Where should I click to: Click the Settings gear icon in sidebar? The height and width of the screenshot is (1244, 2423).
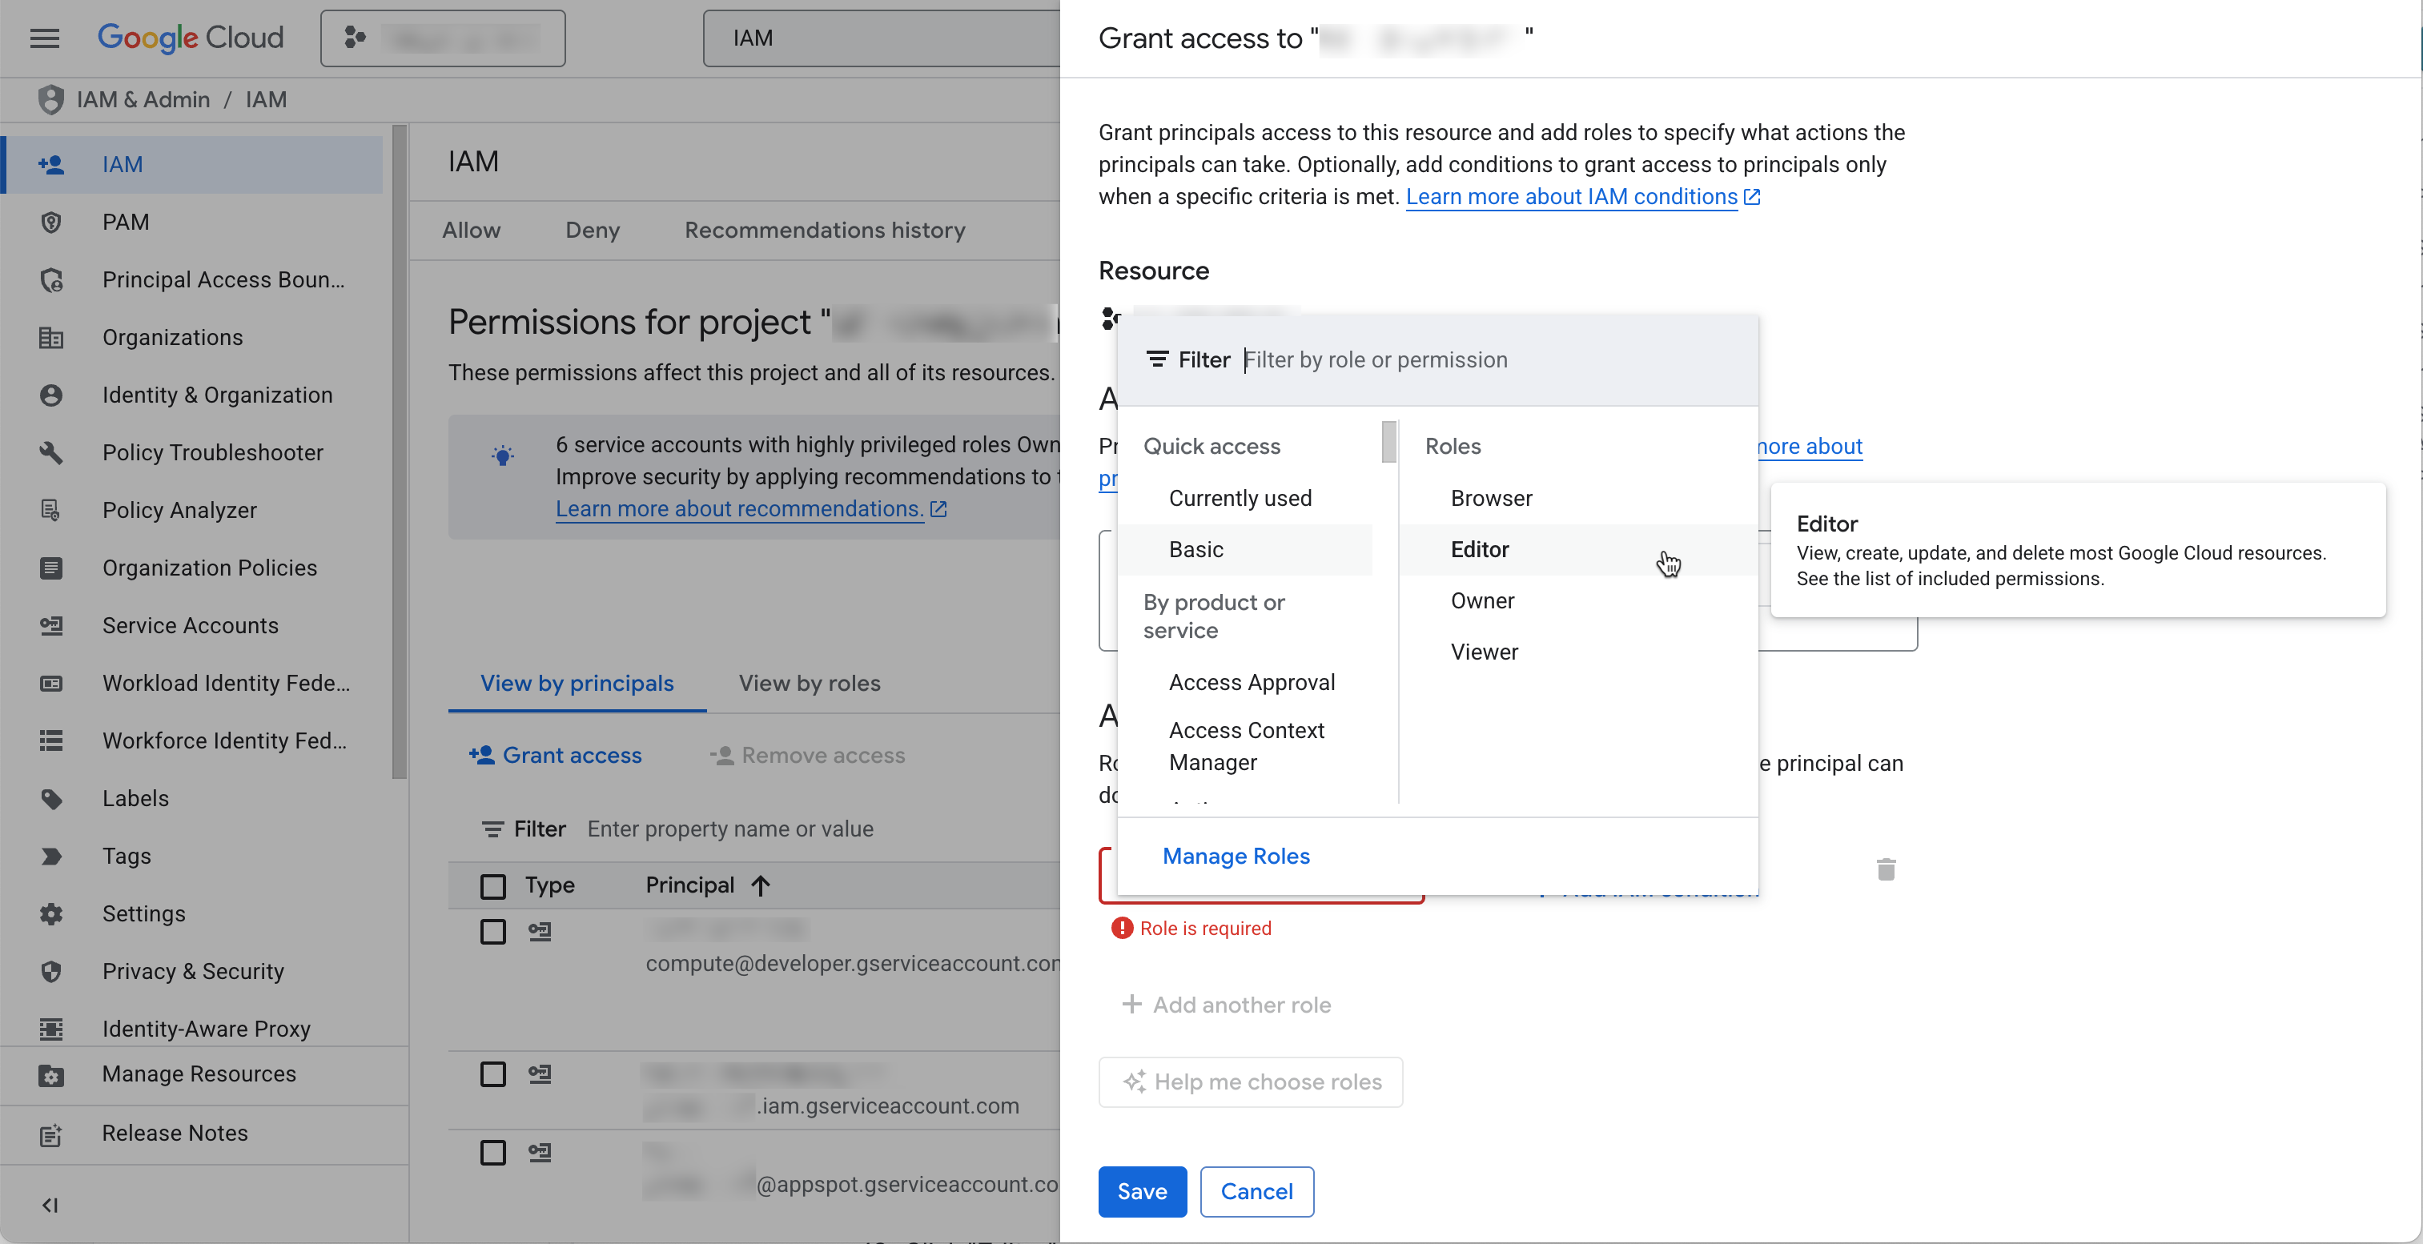pos(50,913)
